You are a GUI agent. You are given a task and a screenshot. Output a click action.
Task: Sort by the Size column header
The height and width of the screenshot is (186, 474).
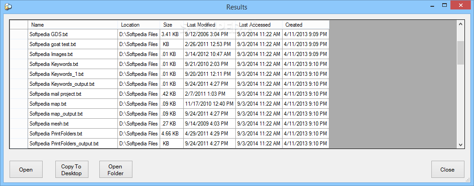[172, 25]
